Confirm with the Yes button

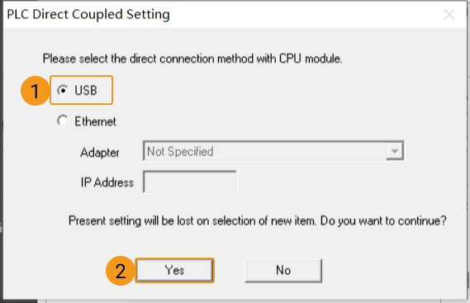(174, 270)
